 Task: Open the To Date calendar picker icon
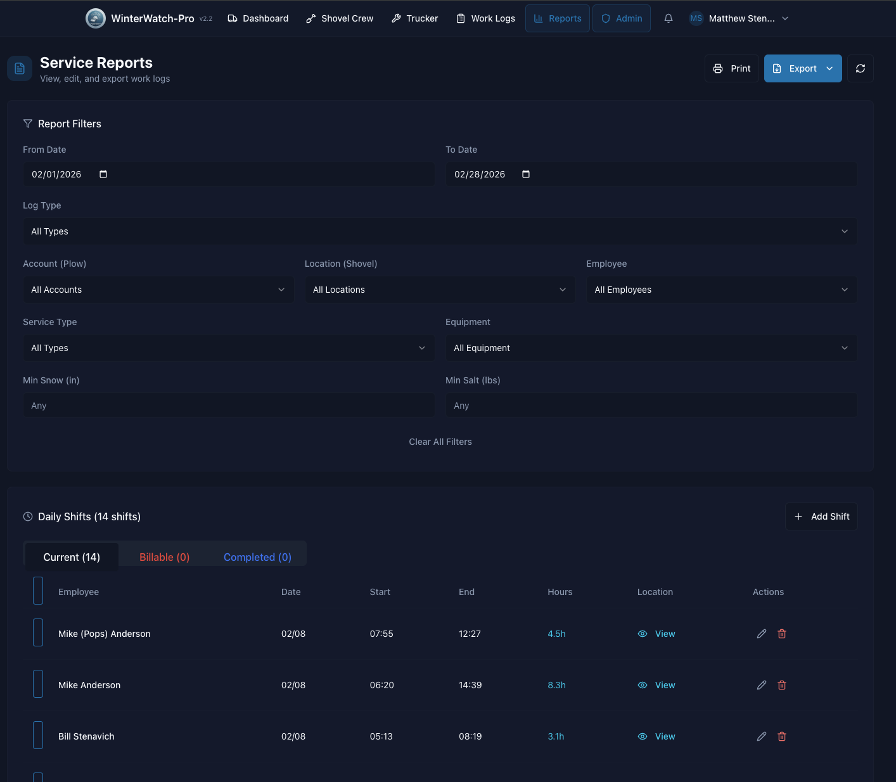pyautogui.click(x=525, y=174)
